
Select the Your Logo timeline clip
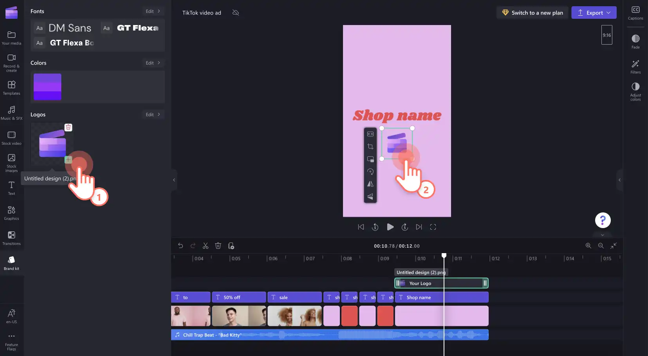tap(441, 283)
